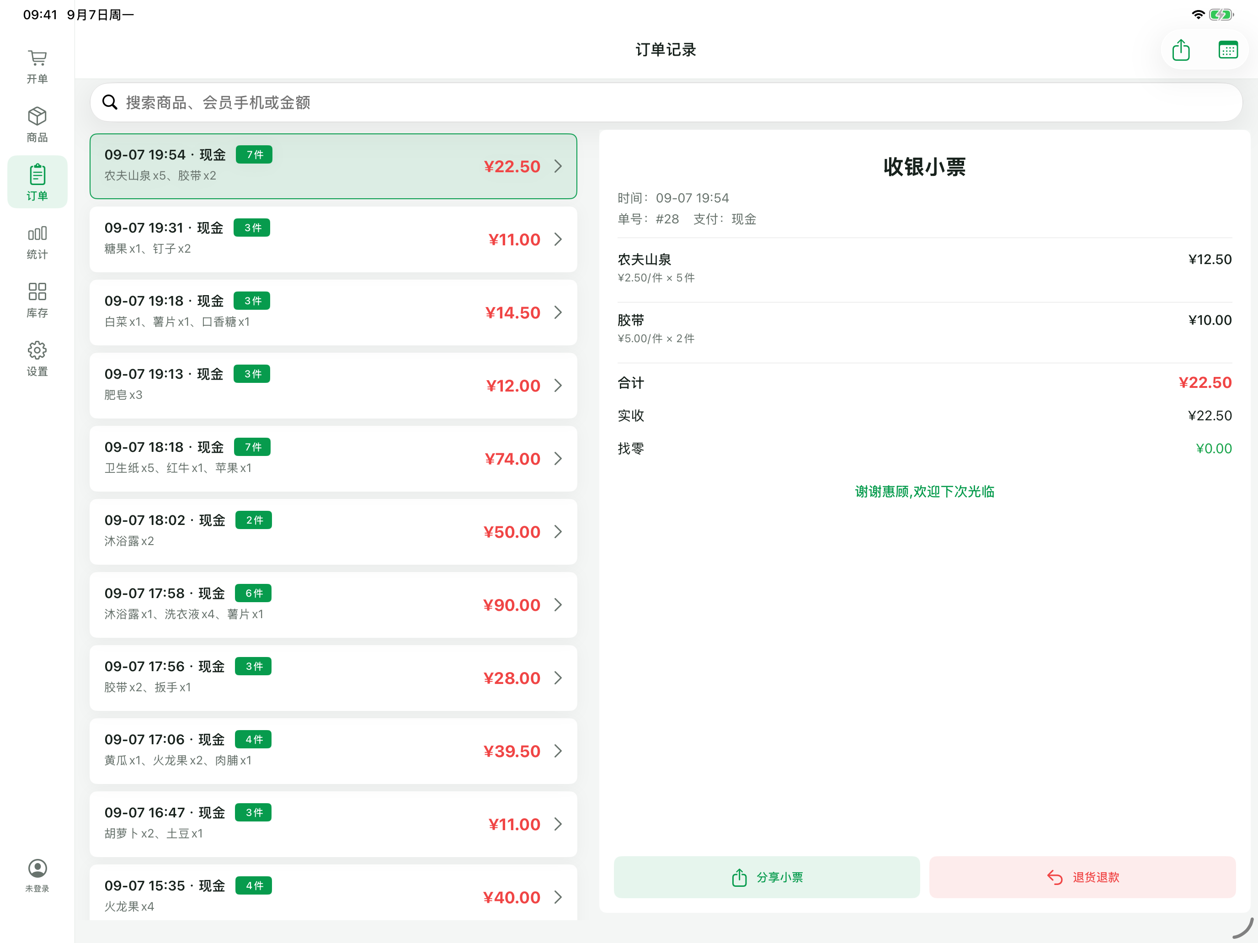Click the export share icon in header

click(x=1181, y=50)
